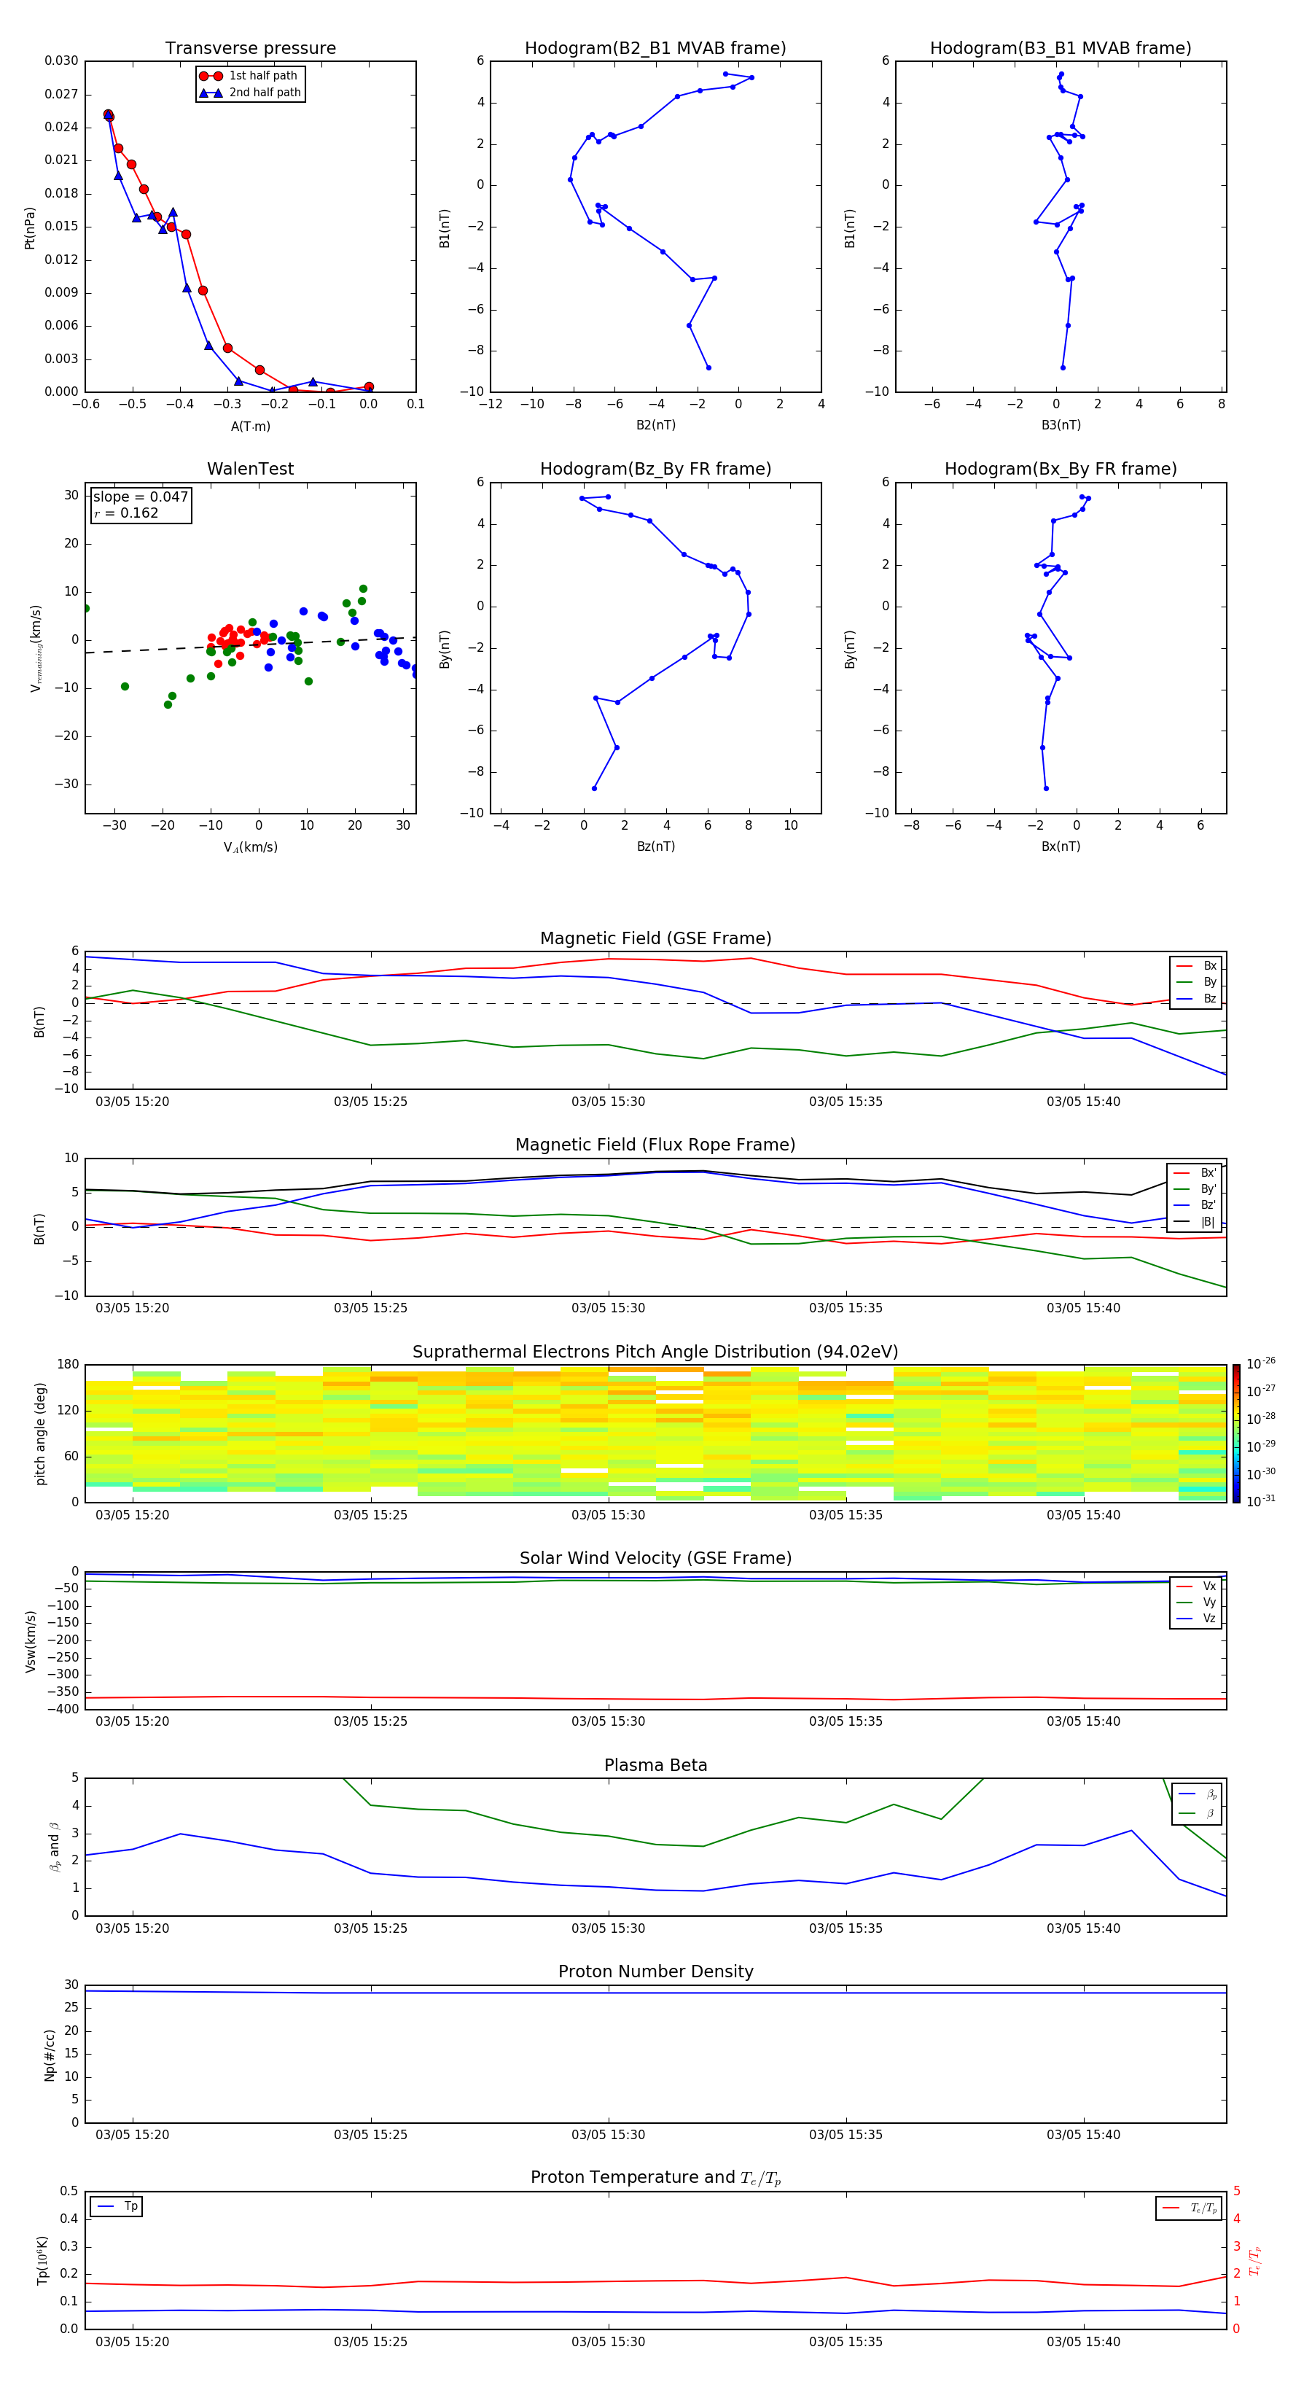
Task: Select "Bz'" in Flux Rope legend
Action: pos(1195,1205)
